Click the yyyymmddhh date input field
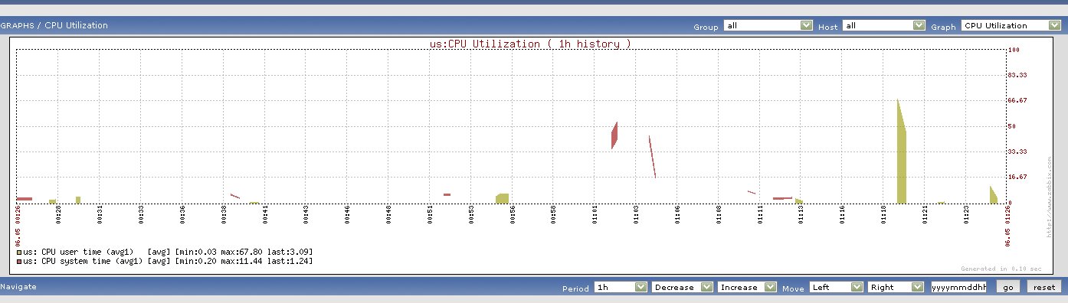1068x303 pixels. pos(958,287)
